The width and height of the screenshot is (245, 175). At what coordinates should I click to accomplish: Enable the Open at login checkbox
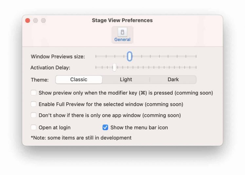pos(33,128)
